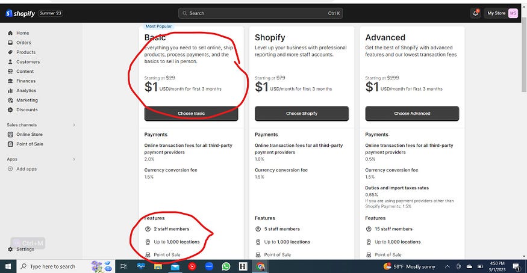Click the Advanced plan title
The height and width of the screenshot is (273, 527).
(x=385, y=37)
